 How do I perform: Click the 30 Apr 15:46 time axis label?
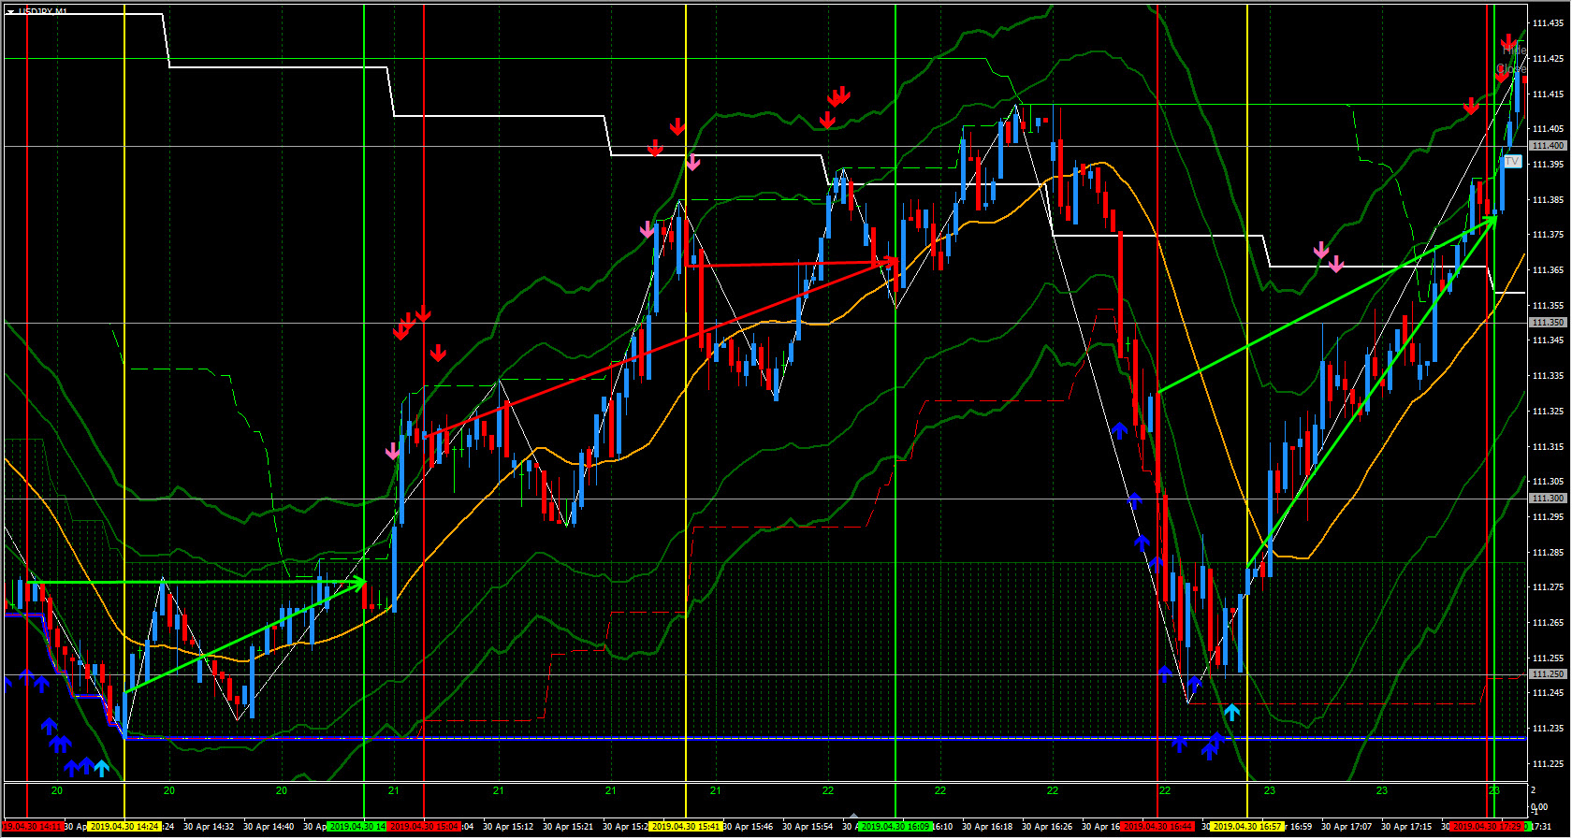click(749, 827)
